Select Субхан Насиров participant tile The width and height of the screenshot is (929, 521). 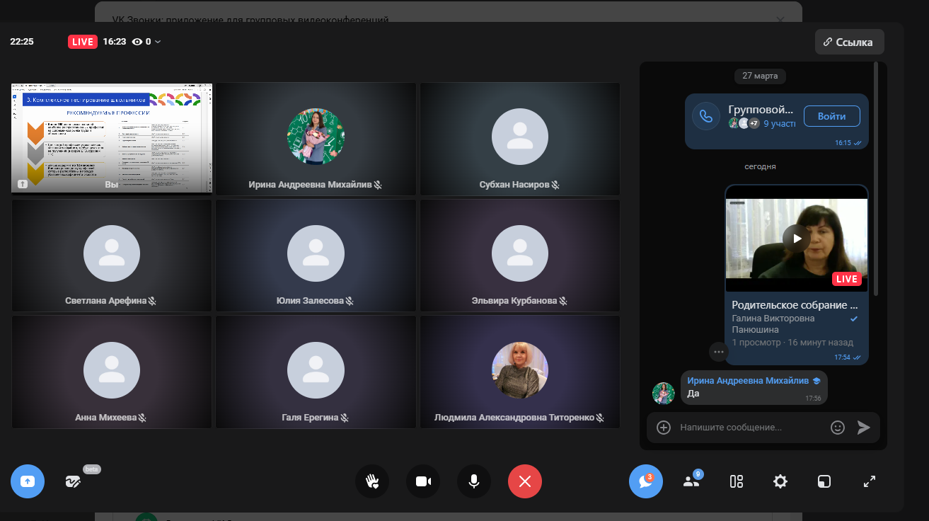520,139
